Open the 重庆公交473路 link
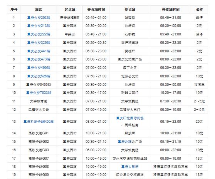This screenshot has height=179, width=215. [x=39, y=59]
